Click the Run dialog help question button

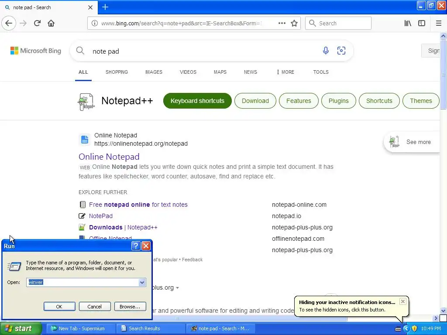point(136,246)
